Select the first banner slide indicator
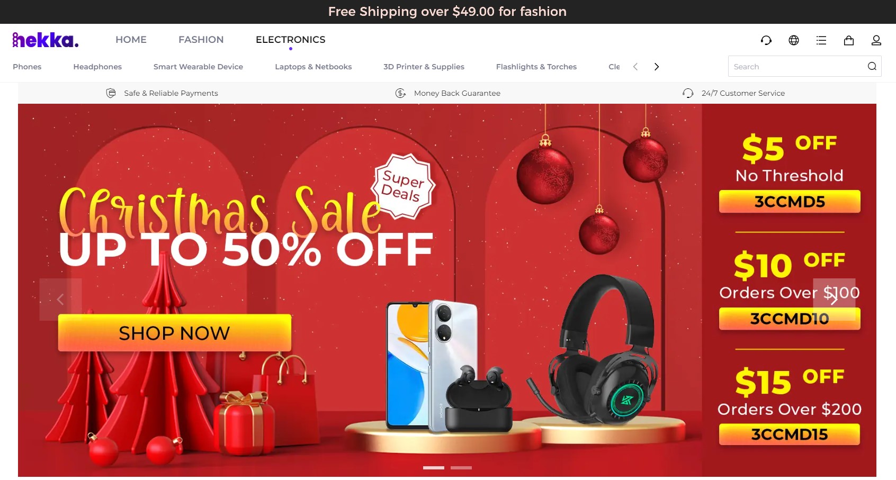 pyautogui.click(x=433, y=468)
